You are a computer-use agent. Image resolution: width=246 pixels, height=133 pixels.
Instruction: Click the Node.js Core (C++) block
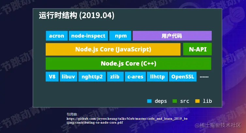128,64
